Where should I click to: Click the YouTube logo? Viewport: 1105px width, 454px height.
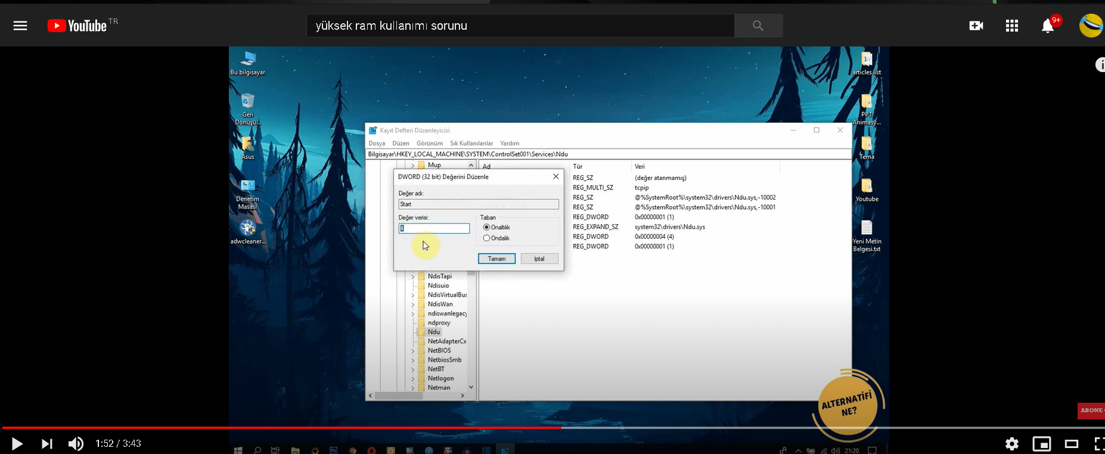[x=77, y=26]
